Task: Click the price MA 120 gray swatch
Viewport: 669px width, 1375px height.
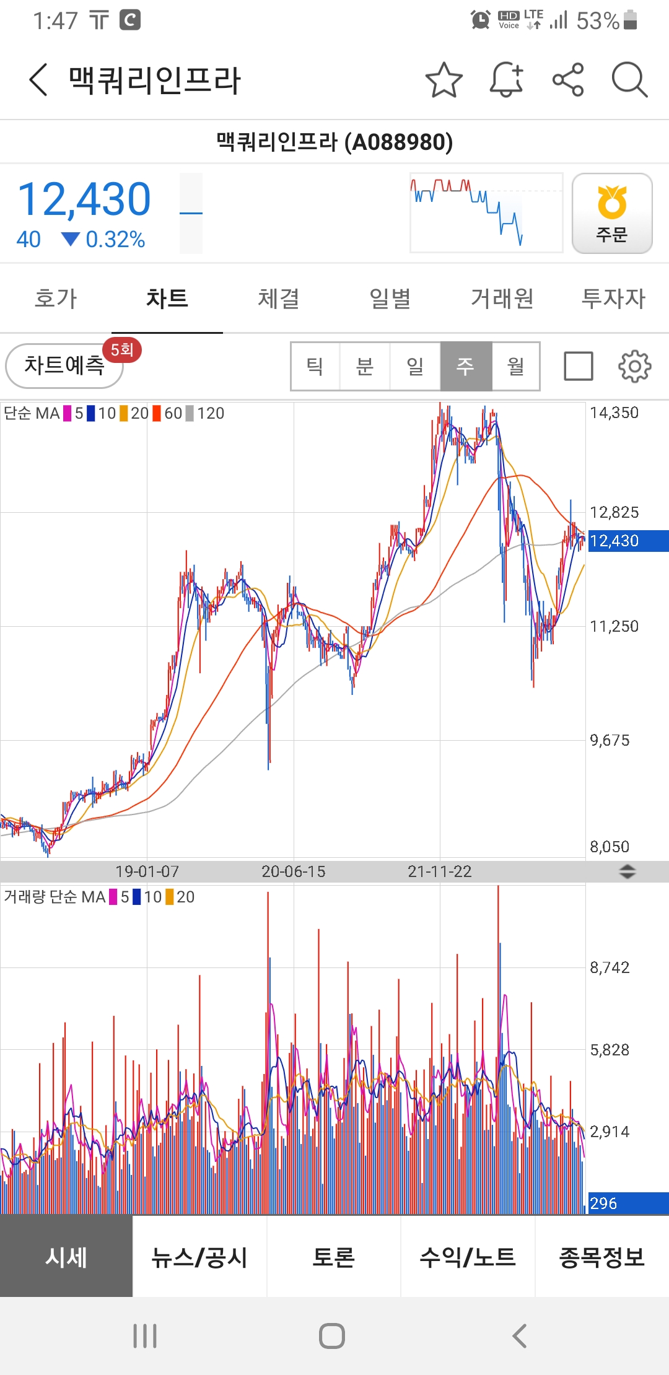Action: tap(190, 413)
